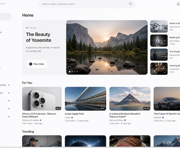
Task: Select the first carousel dot indicator
Action: 70,72
